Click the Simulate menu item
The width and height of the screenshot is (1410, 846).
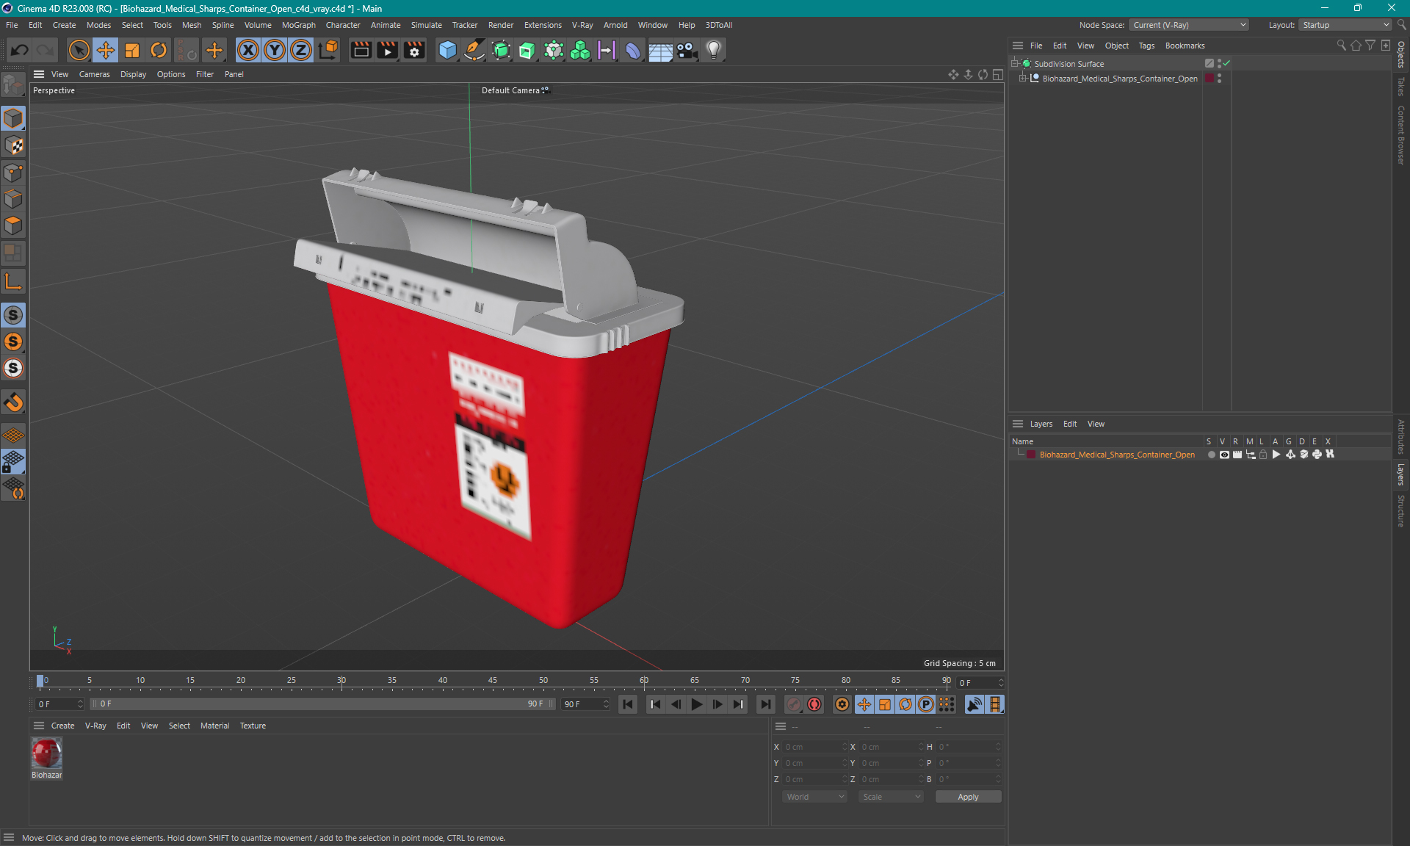click(x=426, y=25)
